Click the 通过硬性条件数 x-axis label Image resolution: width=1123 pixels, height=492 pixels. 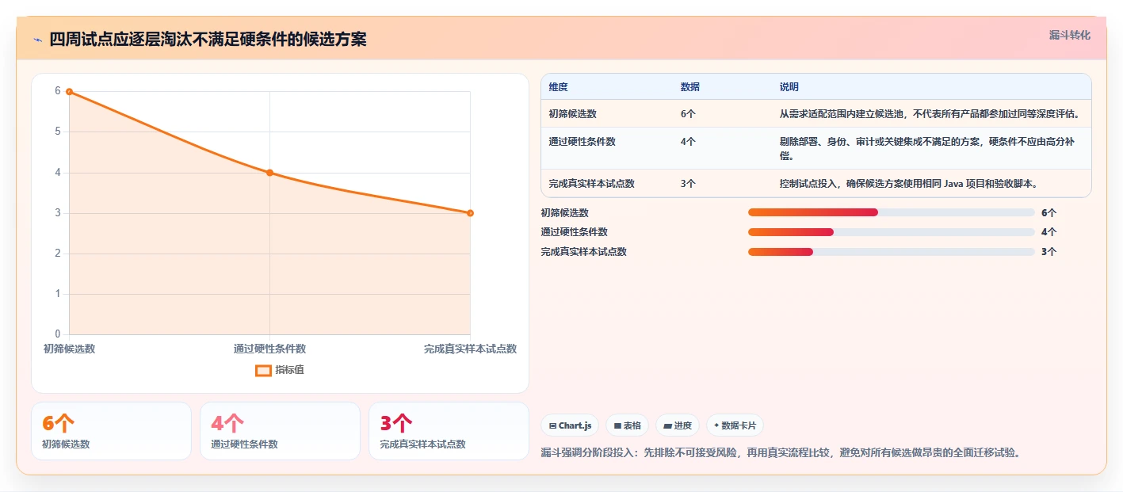269,349
